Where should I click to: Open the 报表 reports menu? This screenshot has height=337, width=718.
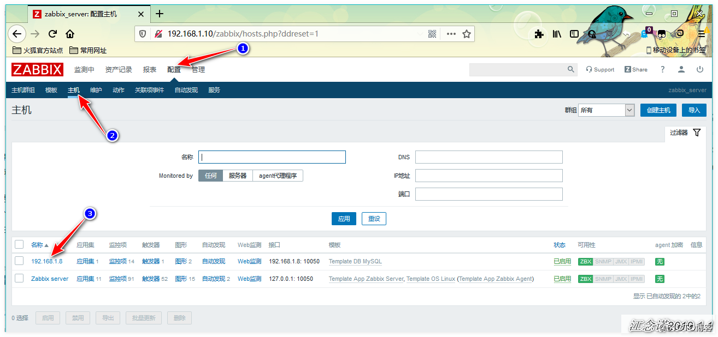pyautogui.click(x=150, y=70)
